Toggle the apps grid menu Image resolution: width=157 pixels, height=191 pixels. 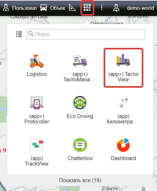pyautogui.click(x=87, y=8)
